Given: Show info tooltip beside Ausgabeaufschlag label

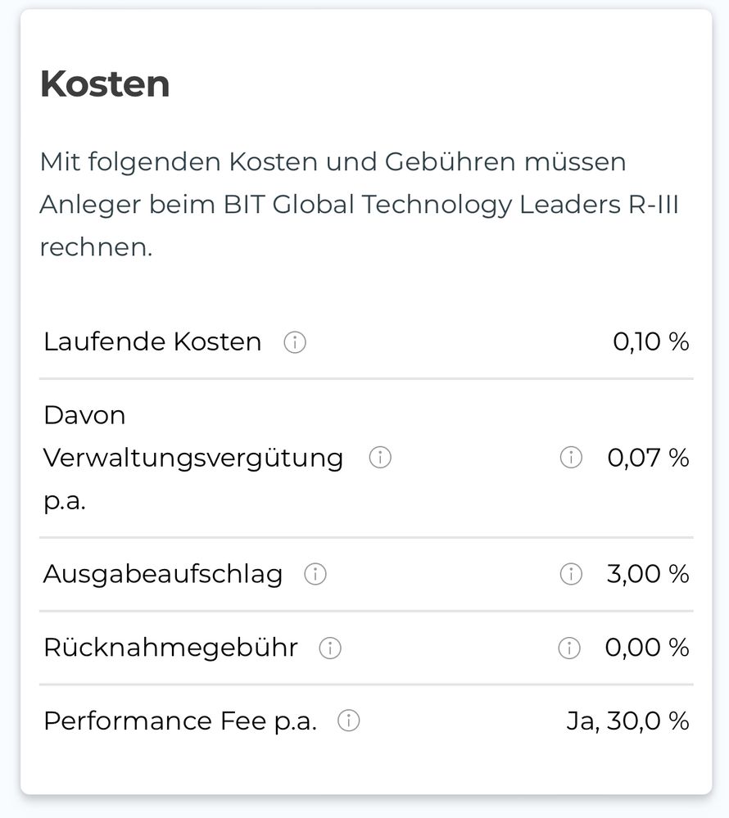Looking at the screenshot, I should coord(315,574).
